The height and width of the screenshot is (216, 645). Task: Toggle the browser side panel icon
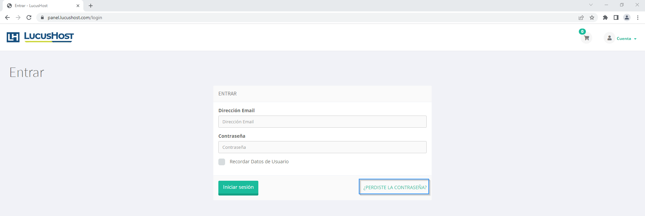point(616,17)
